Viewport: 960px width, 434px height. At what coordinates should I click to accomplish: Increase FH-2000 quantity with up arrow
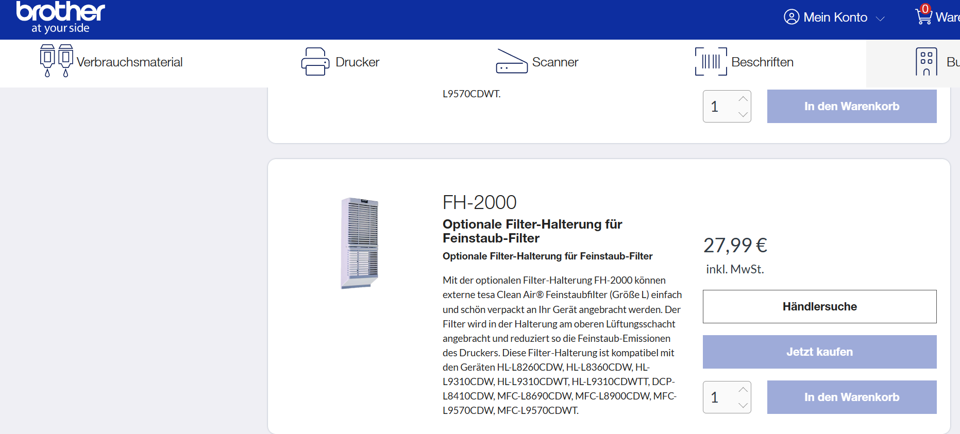pos(743,389)
